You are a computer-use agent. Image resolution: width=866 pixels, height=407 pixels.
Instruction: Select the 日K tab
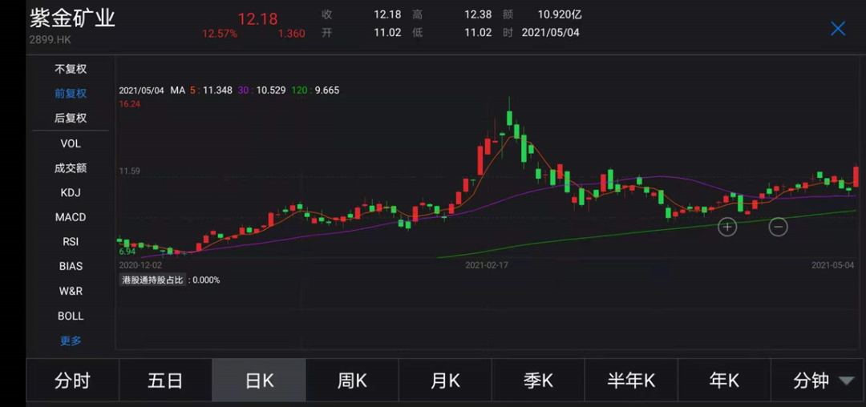pos(259,381)
